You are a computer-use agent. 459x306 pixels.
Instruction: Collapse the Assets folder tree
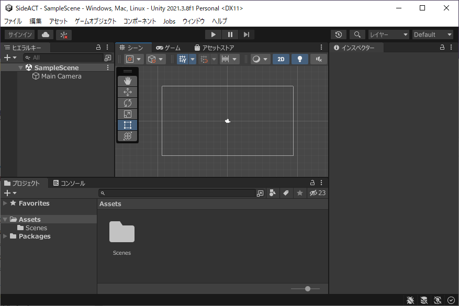[5, 219]
